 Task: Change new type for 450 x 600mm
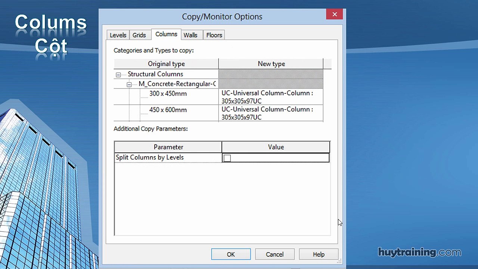(x=271, y=113)
